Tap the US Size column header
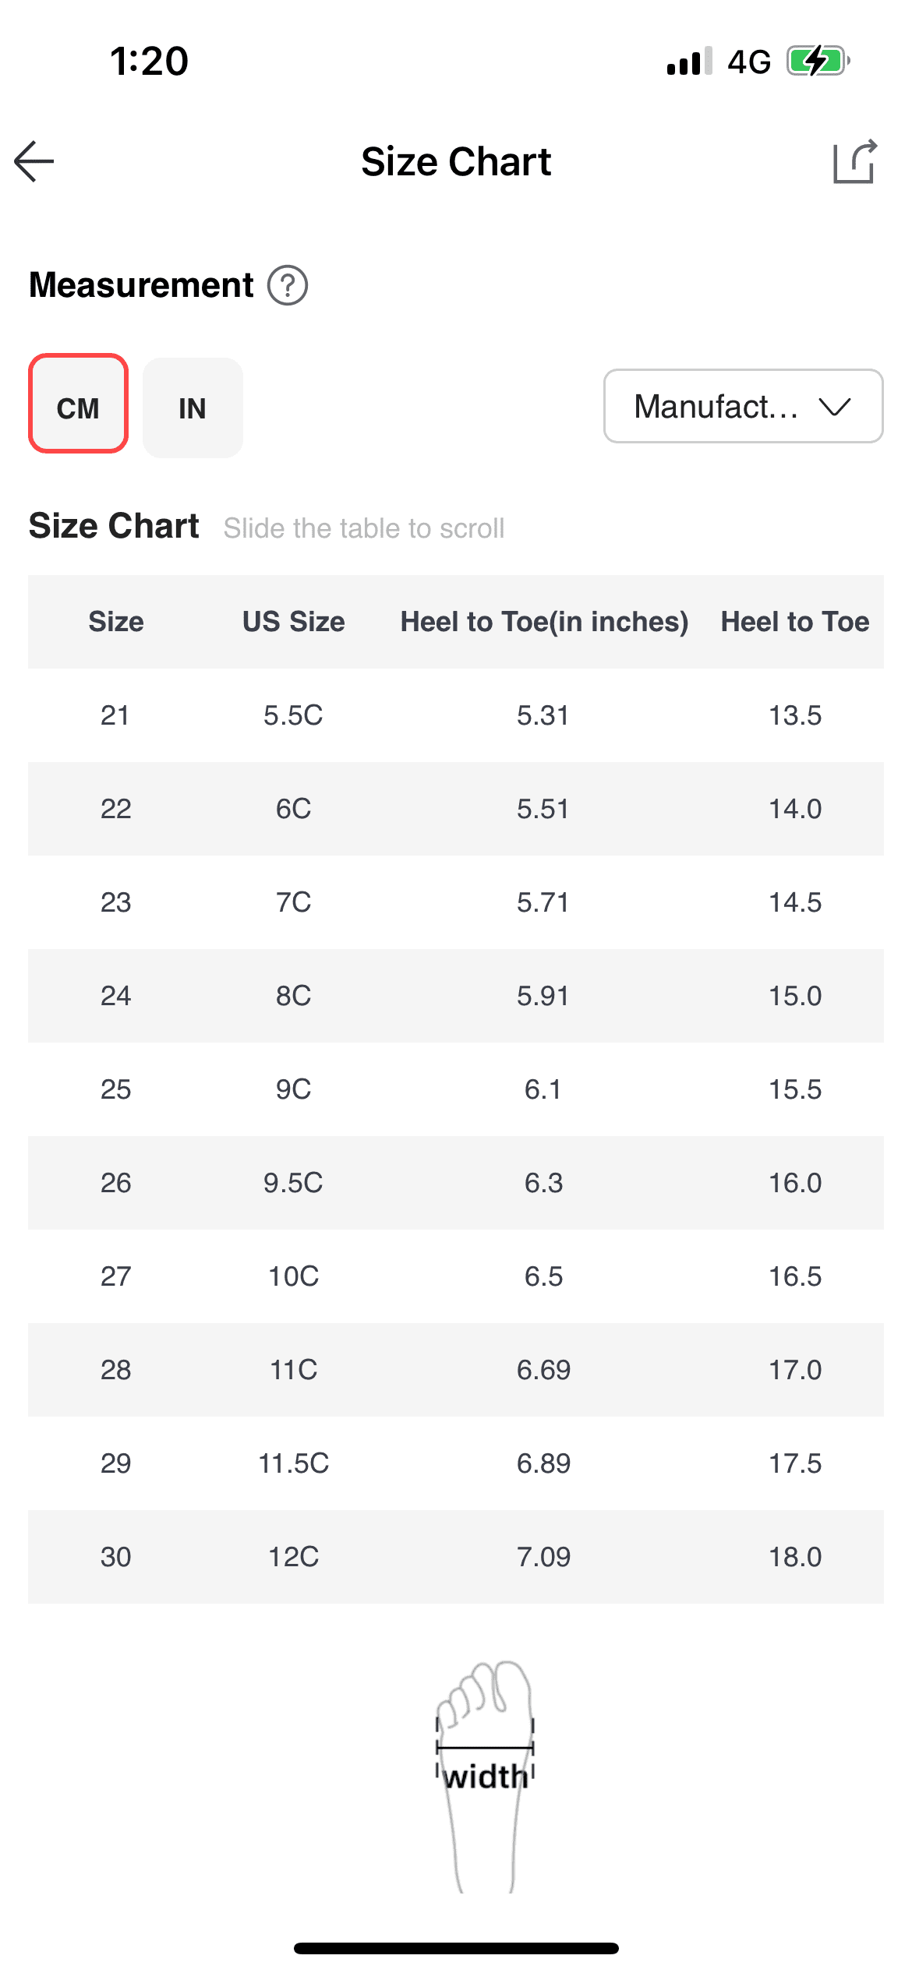Screen dimensions: 912x1973 (293, 622)
